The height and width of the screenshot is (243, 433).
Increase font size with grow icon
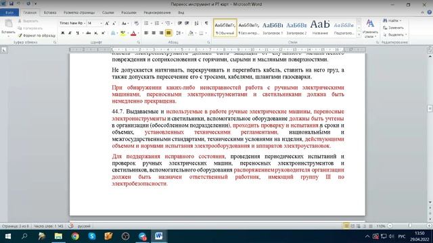coord(107,24)
